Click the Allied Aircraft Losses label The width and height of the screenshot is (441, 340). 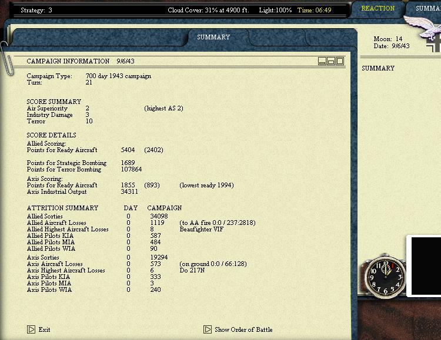[x=56, y=223]
